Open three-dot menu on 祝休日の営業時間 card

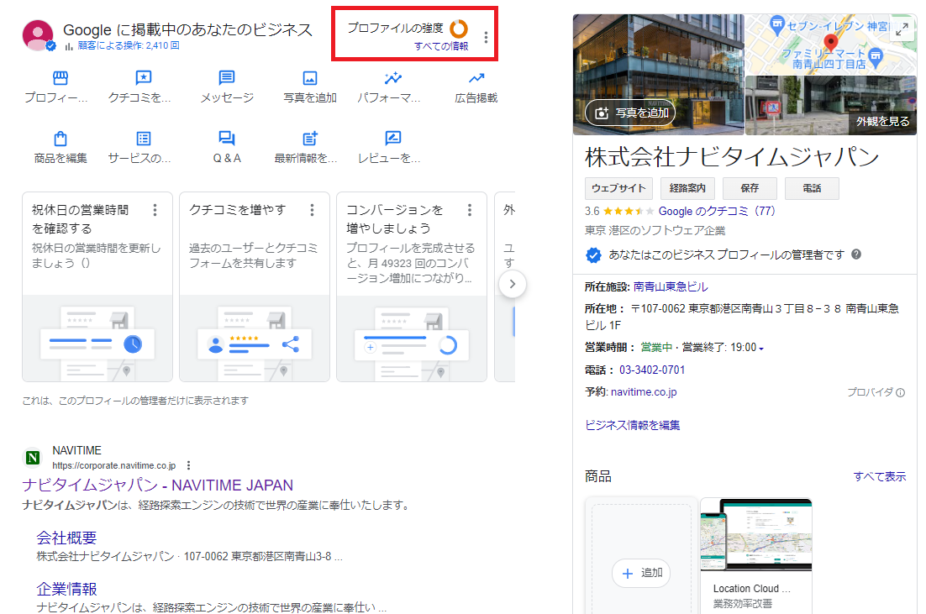155,210
